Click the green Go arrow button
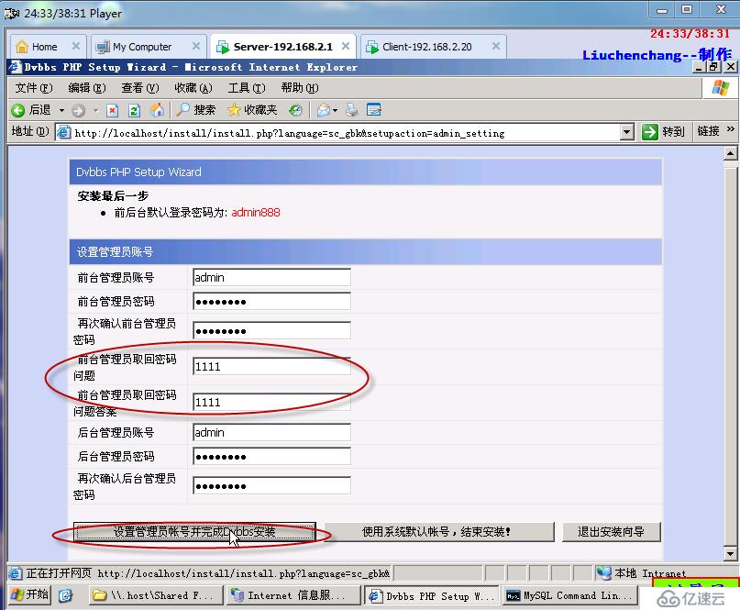Image resolution: width=740 pixels, height=610 pixels. point(649,132)
